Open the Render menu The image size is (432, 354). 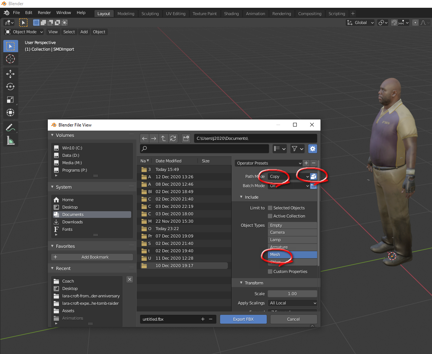point(44,13)
